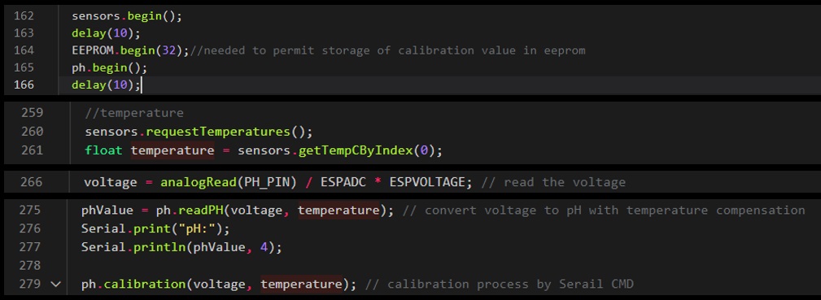Click line number 162 in the gutter
821x300 pixels.
coord(24,16)
